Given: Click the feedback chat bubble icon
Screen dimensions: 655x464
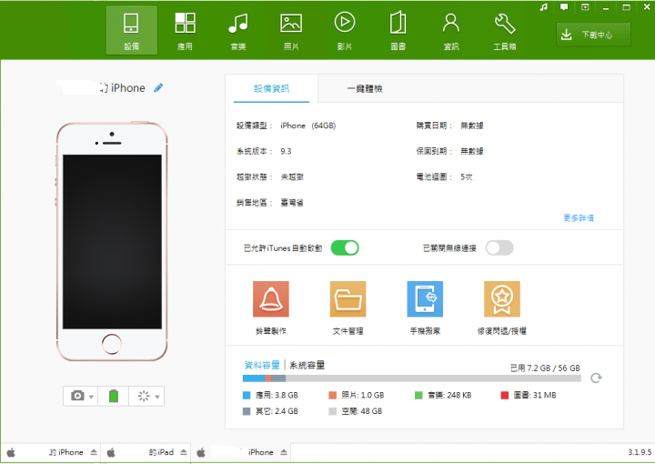Looking at the screenshot, I should tap(564, 7).
